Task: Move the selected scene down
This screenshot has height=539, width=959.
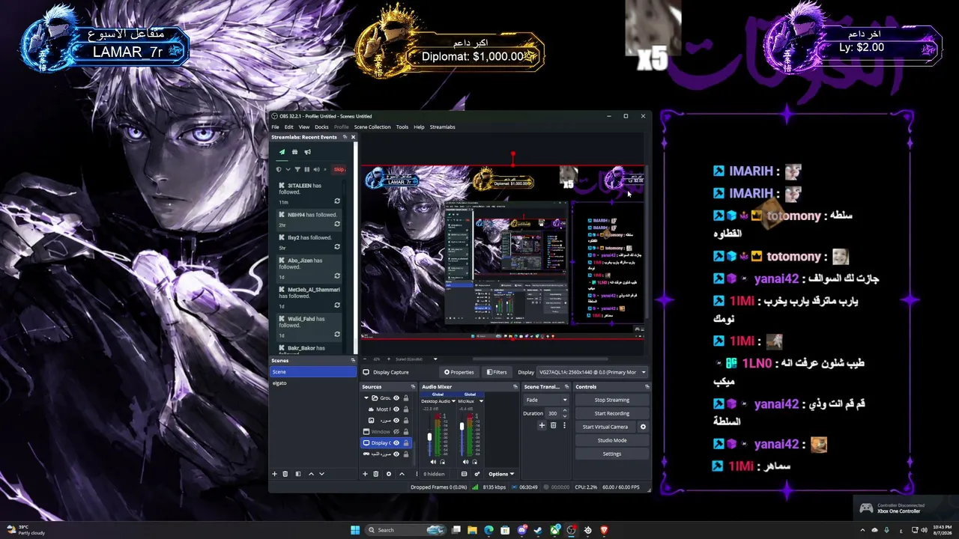Action: coord(322,474)
